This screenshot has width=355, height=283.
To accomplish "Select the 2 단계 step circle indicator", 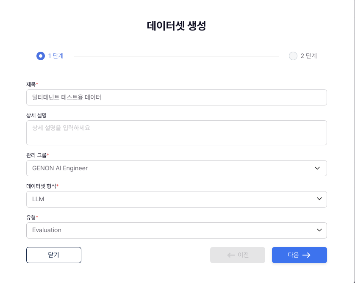I will (293, 56).
